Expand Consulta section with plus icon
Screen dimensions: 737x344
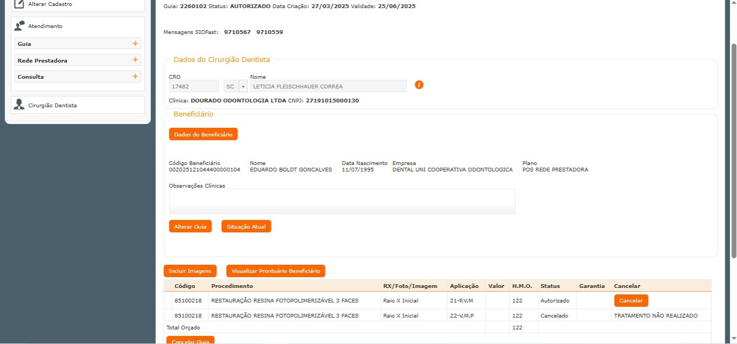pos(135,77)
